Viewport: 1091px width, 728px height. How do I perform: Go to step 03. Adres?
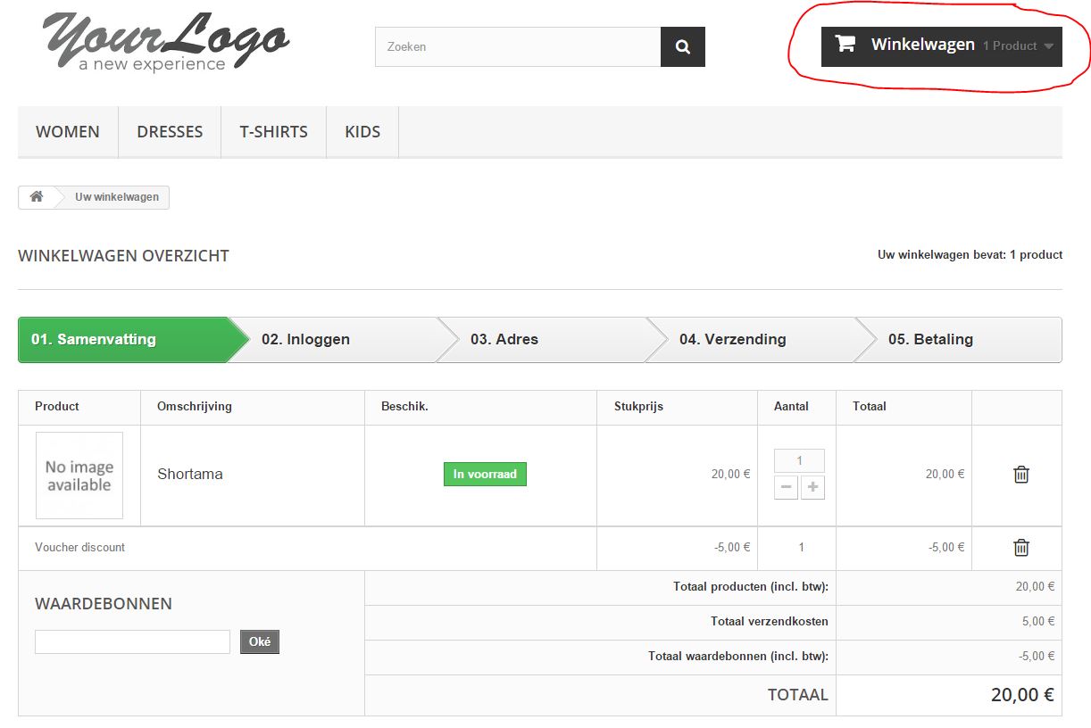pos(541,340)
